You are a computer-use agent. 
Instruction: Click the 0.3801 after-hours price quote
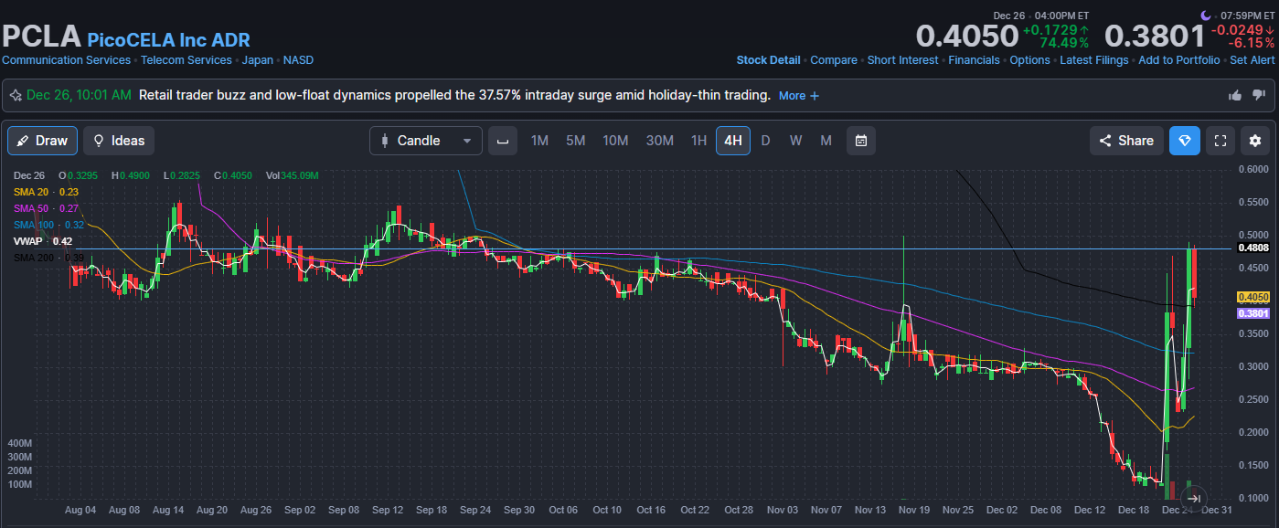[1155, 37]
